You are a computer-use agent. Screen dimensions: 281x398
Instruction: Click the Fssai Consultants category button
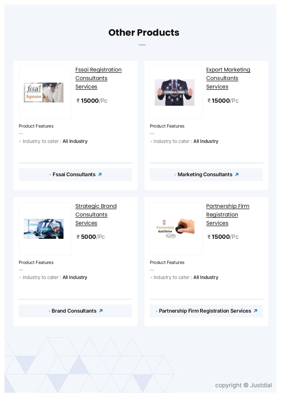(x=74, y=175)
